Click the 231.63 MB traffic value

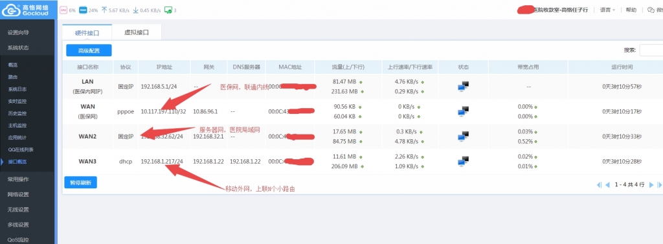click(345, 91)
